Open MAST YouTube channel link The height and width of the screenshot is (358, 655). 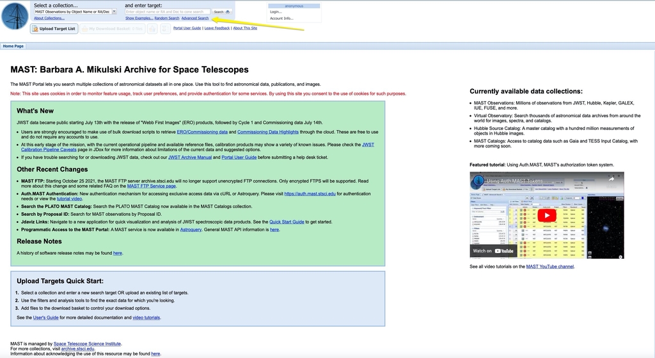click(549, 267)
